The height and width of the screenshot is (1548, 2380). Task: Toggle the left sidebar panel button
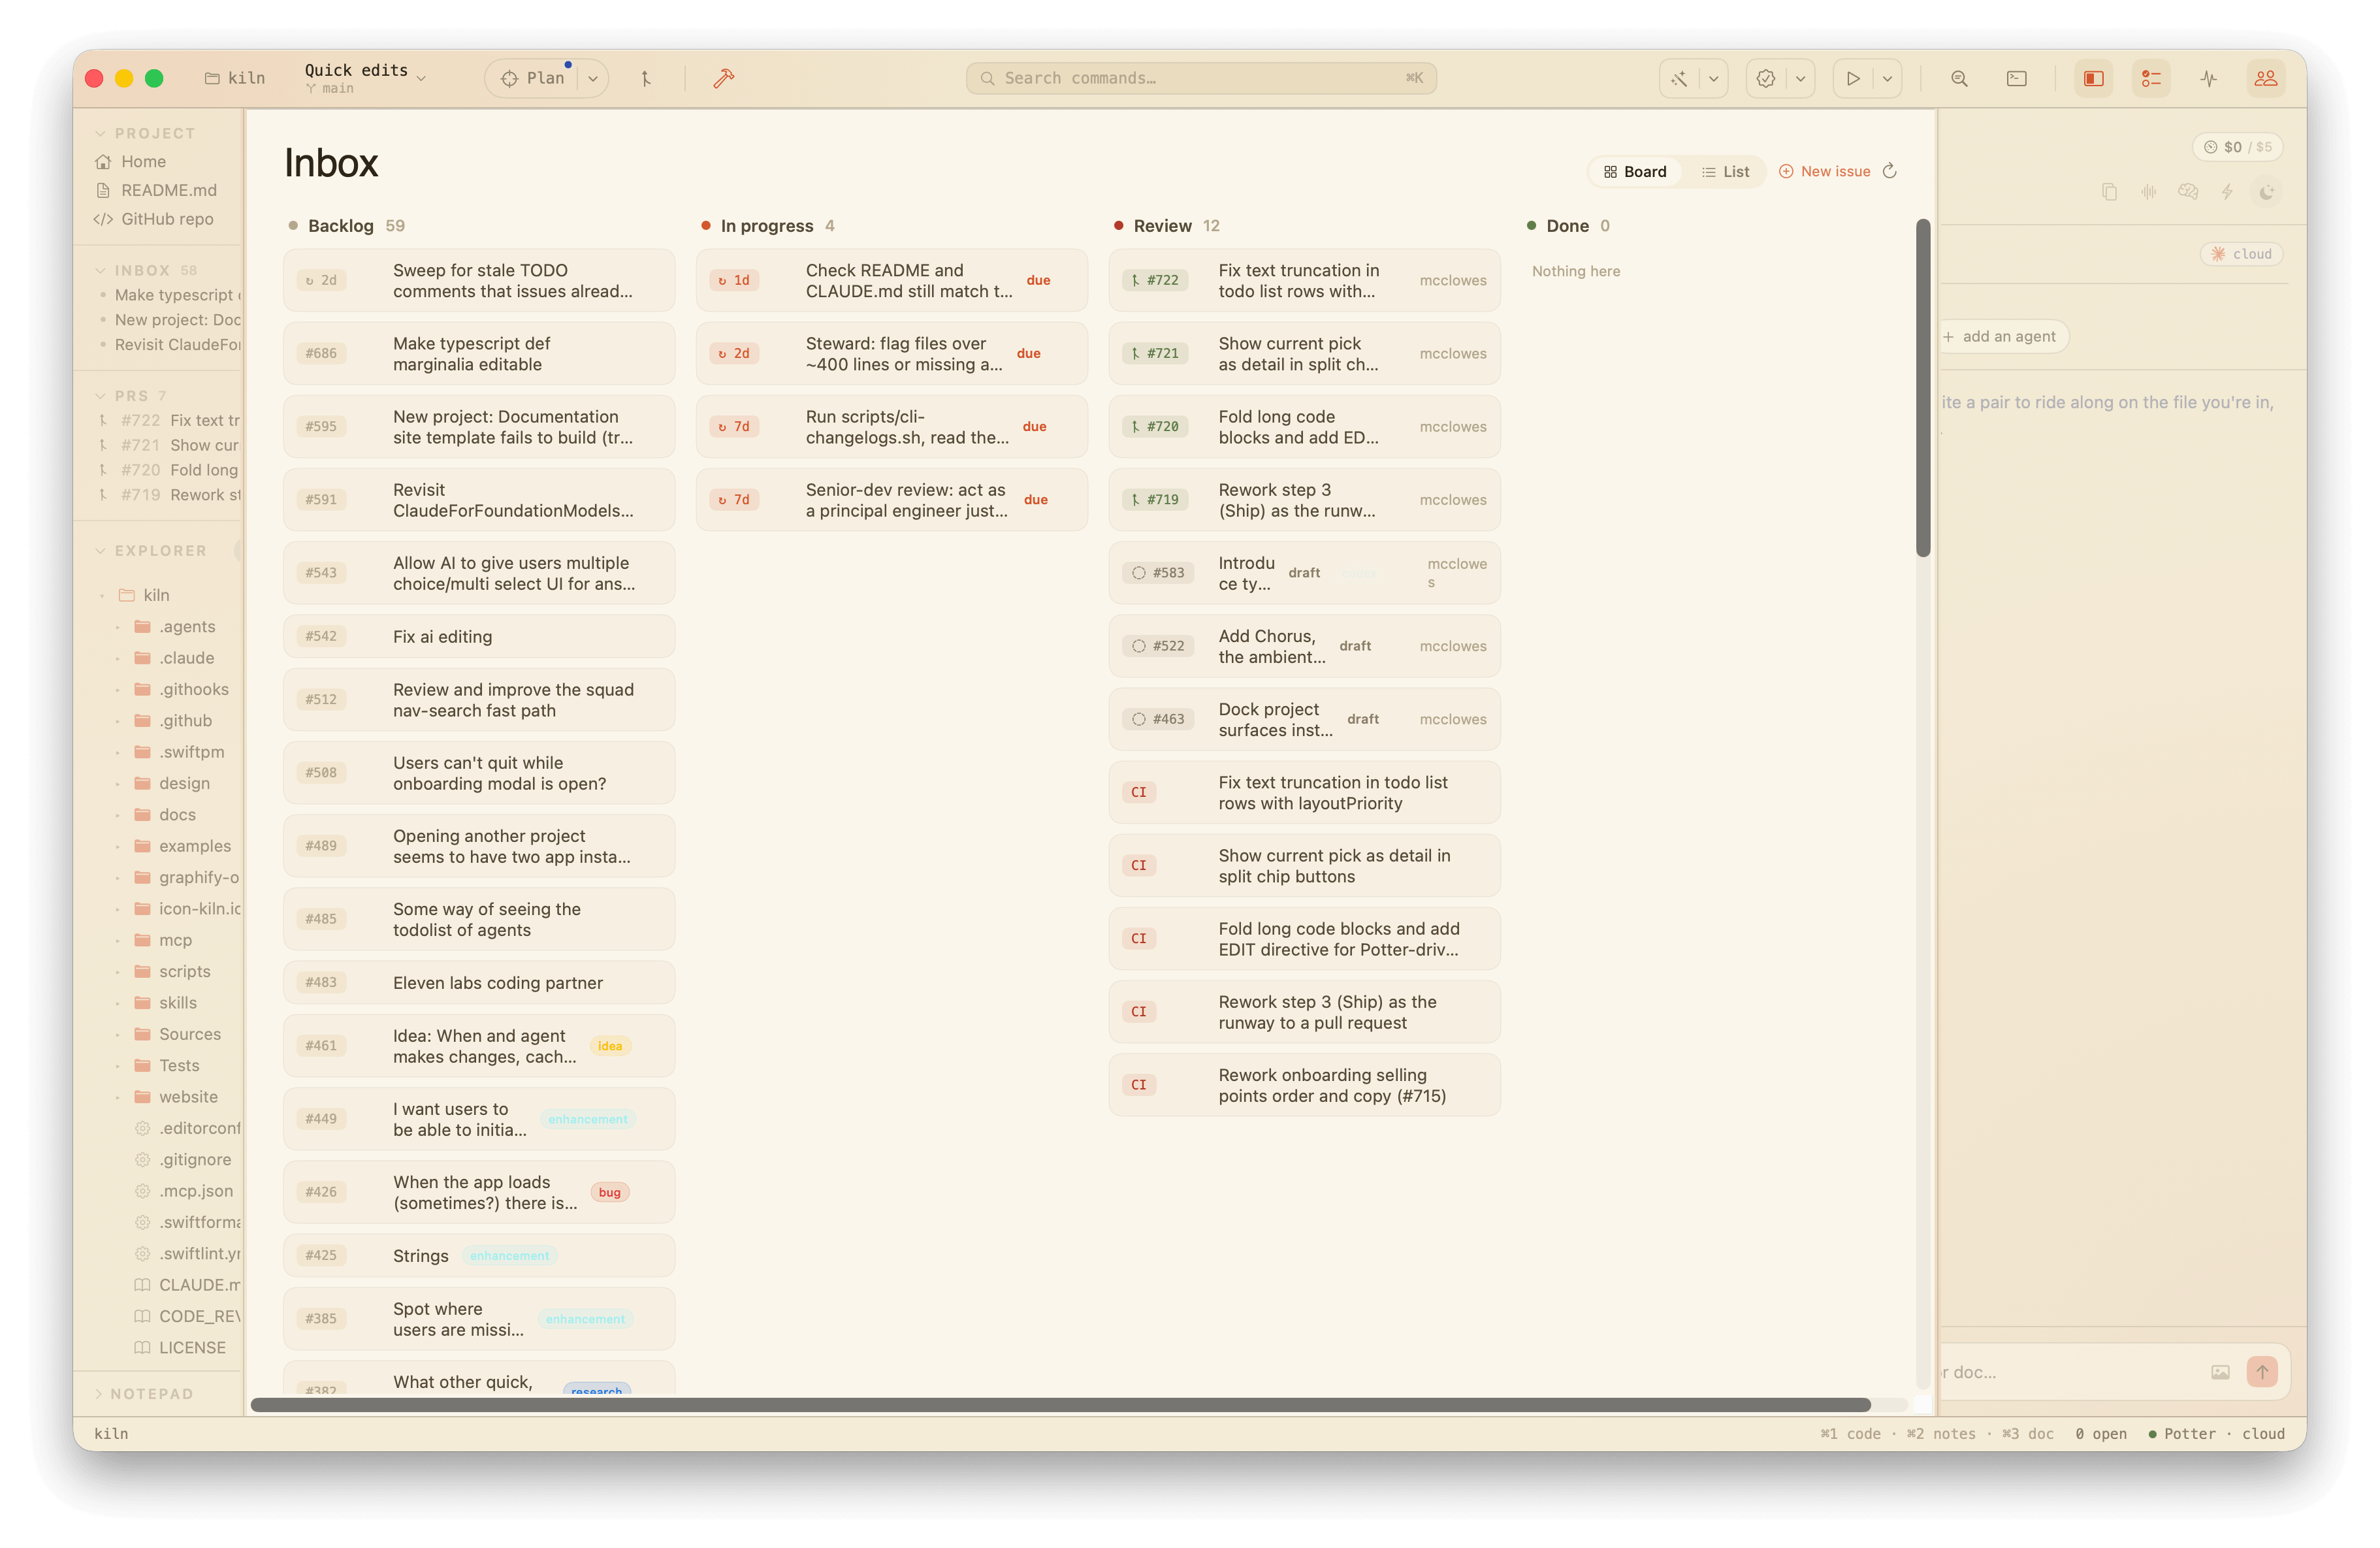pyautogui.click(x=2093, y=78)
